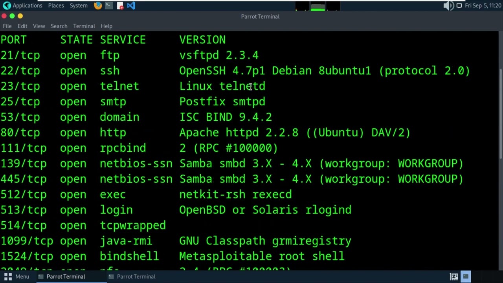This screenshot has width=503, height=283.
Task: Open the volume speaker control
Action: pos(448,6)
